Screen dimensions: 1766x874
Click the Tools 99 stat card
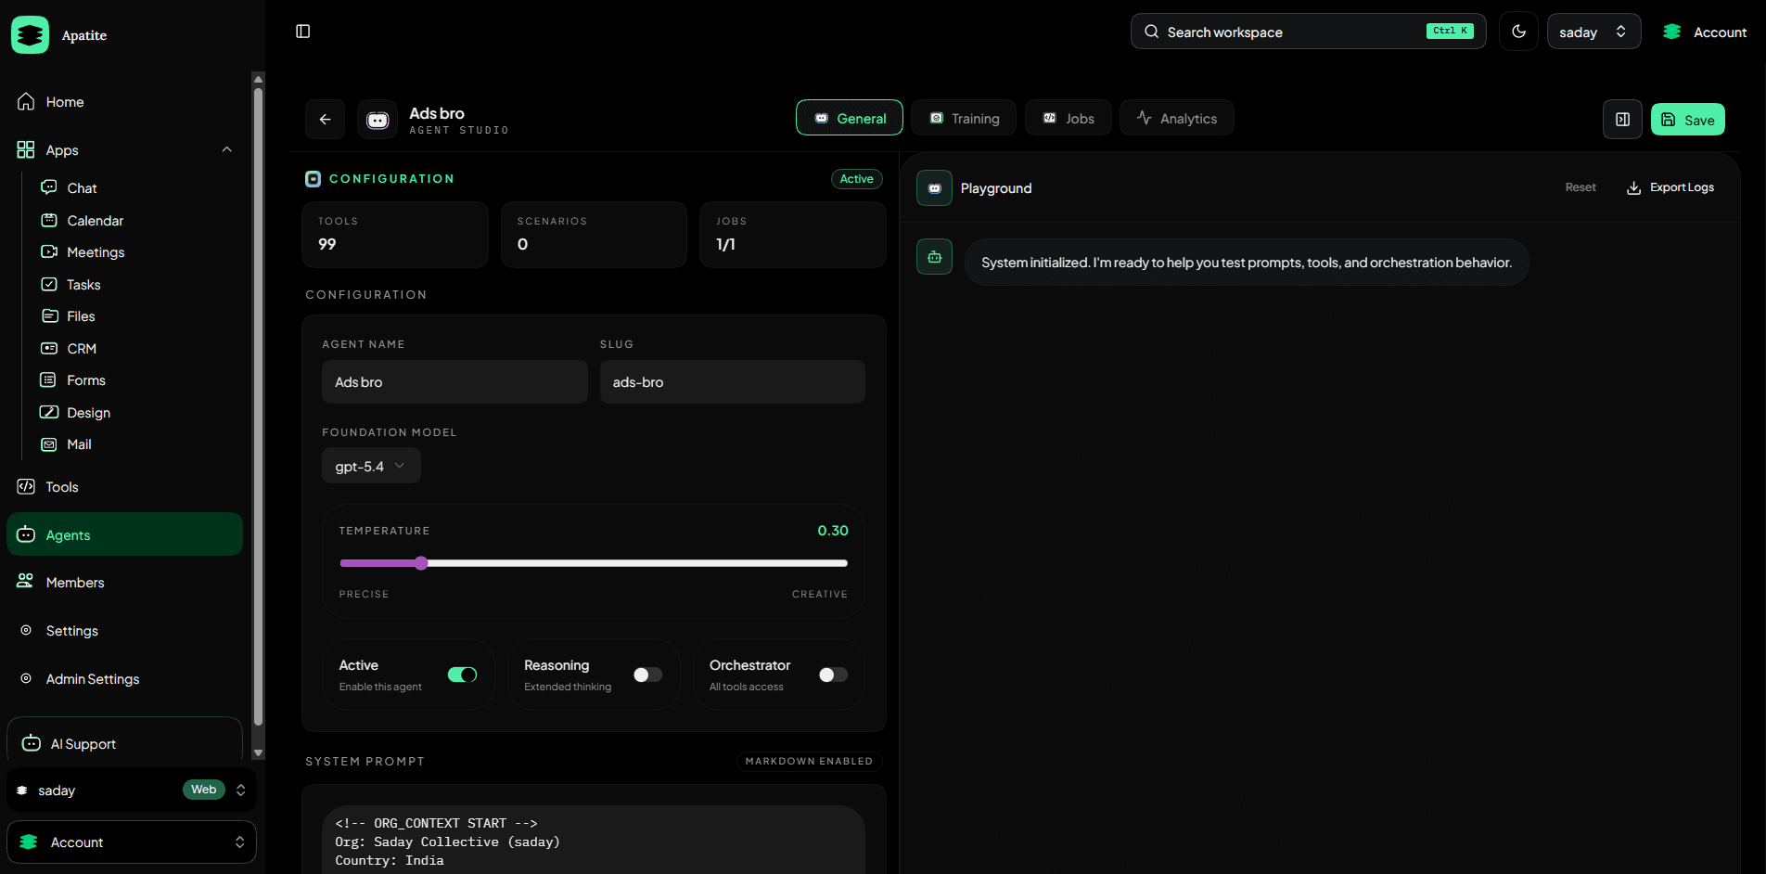point(395,235)
